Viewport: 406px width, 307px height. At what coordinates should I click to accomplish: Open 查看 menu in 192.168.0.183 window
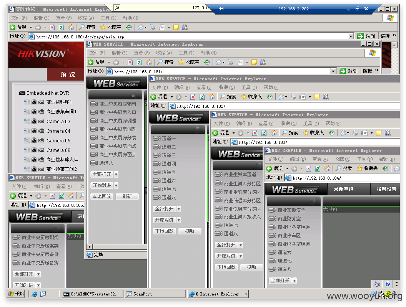click(266, 124)
